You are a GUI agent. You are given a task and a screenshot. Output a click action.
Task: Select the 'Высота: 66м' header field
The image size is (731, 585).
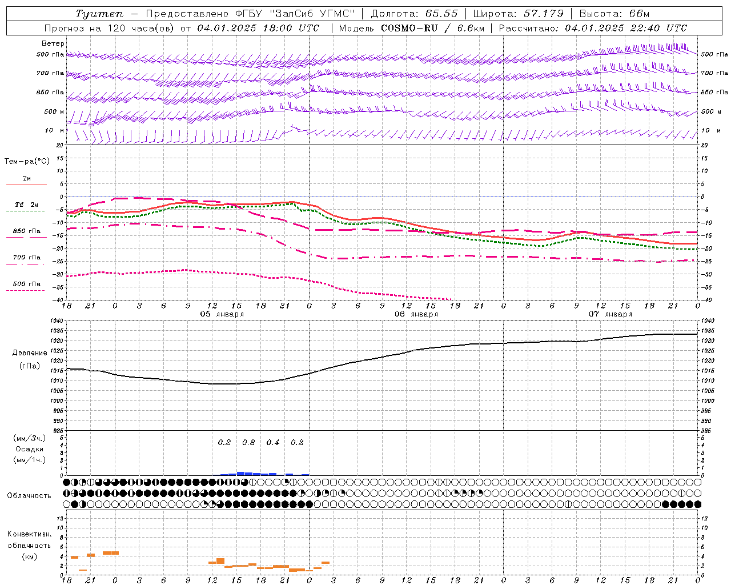click(614, 14)
